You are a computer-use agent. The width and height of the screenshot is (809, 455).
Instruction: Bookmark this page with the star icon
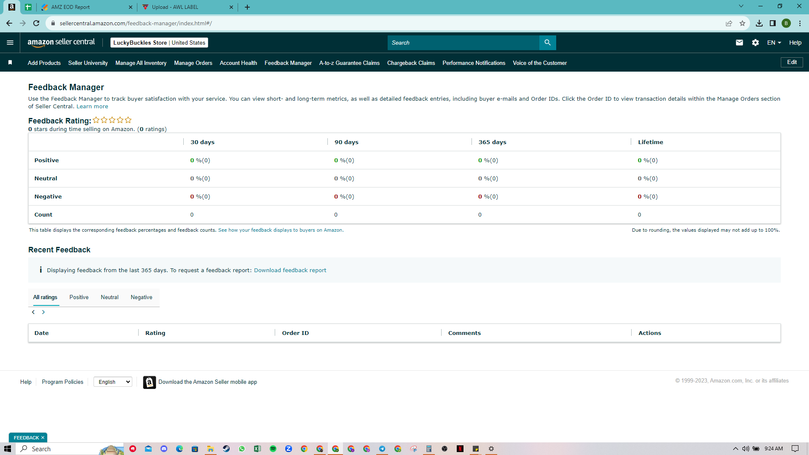tap(742, 23)
